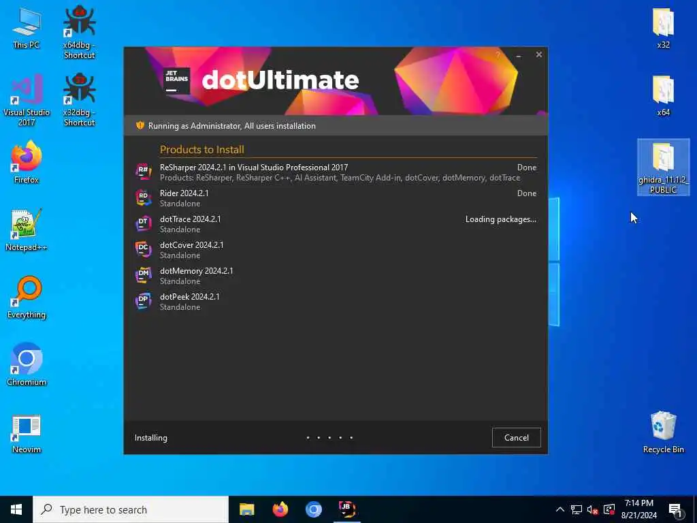Select the This PC desktop icon
The image size is (697, 523).
coord(27,27)
